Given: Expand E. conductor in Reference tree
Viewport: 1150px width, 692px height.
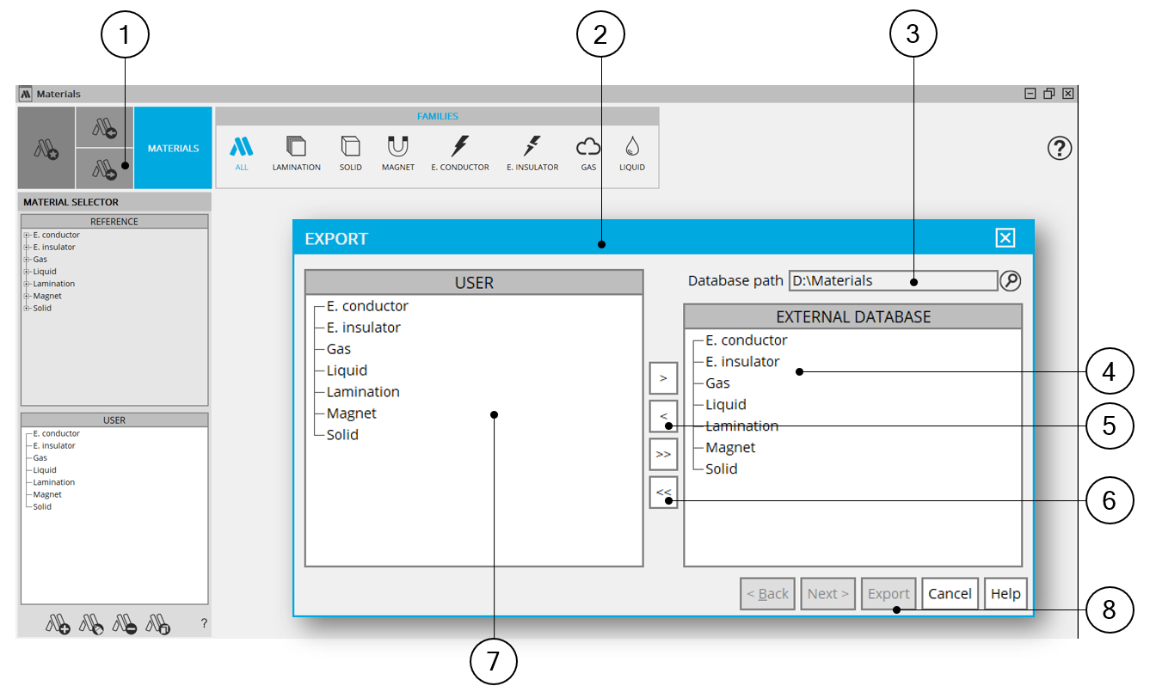Looking at the screenshot, I should (x=27, y=236).
